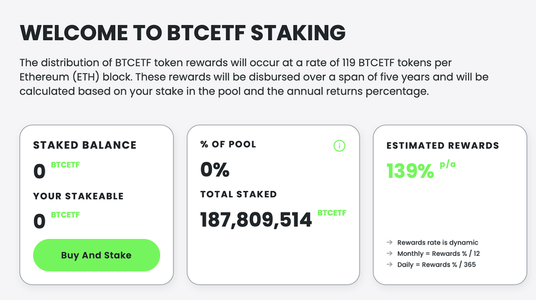The height and width of the screenshot is (300, 536).
Task: Open the % of Pool info icon
Action: click(x=339, y=146)
